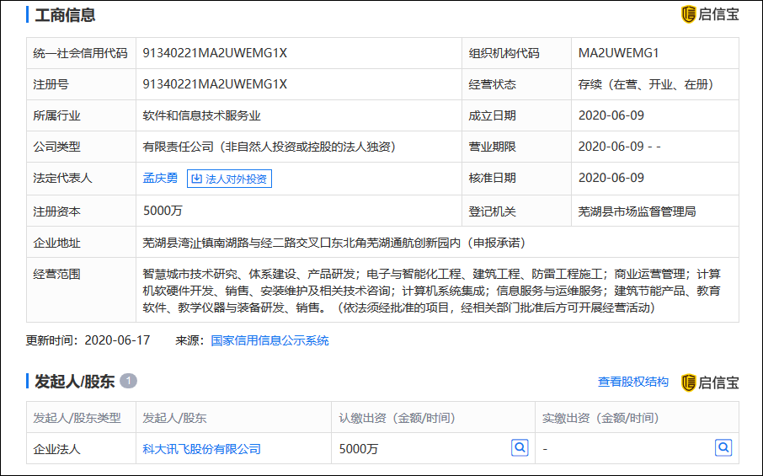The width and height of the screenshot is (763, 476).
Task: View equity structure via 查看股权结构
Action: [632, 382]
